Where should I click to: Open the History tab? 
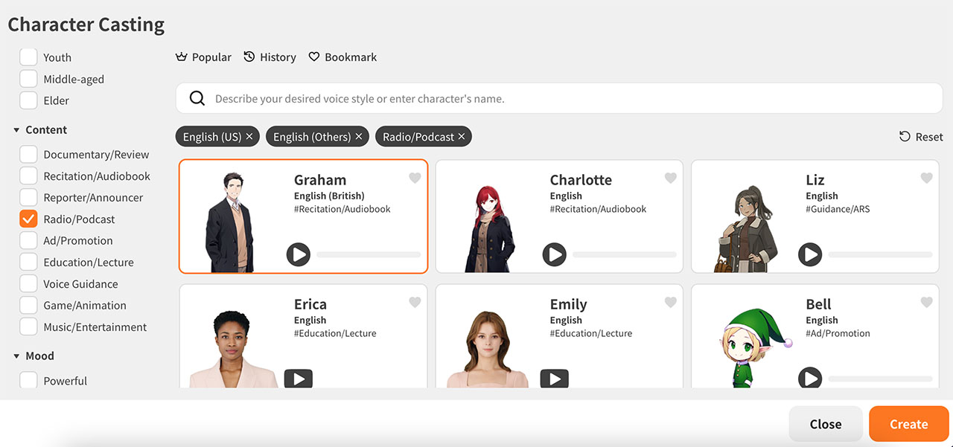pyautogui.click(x=270, y=57)
